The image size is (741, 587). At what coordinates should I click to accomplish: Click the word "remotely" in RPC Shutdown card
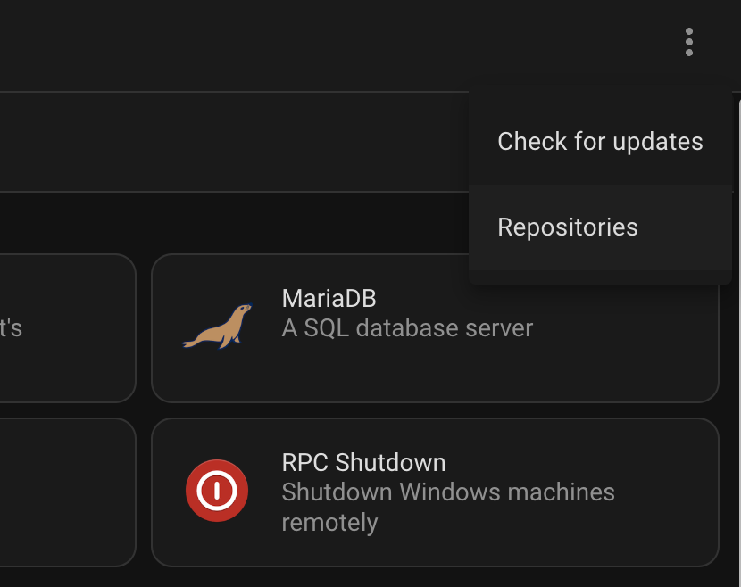coord(329,522)
